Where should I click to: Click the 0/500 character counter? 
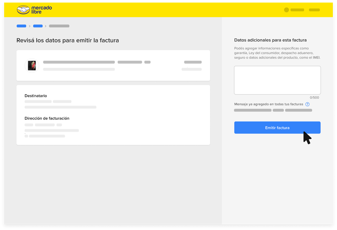point(314,98)
